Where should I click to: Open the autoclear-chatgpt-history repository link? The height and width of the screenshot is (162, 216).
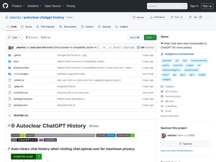point(44,17)
